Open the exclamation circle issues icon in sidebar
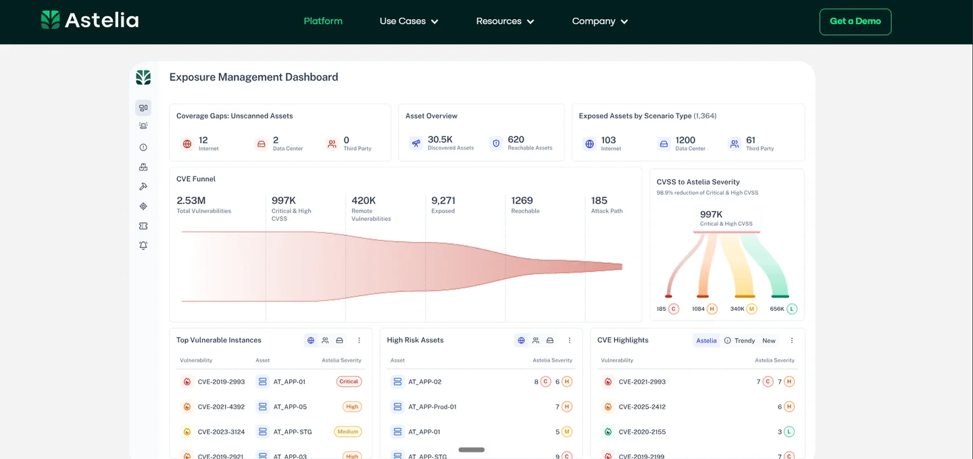The width and height of the screenshot is (973, 459). coord(143,147)
